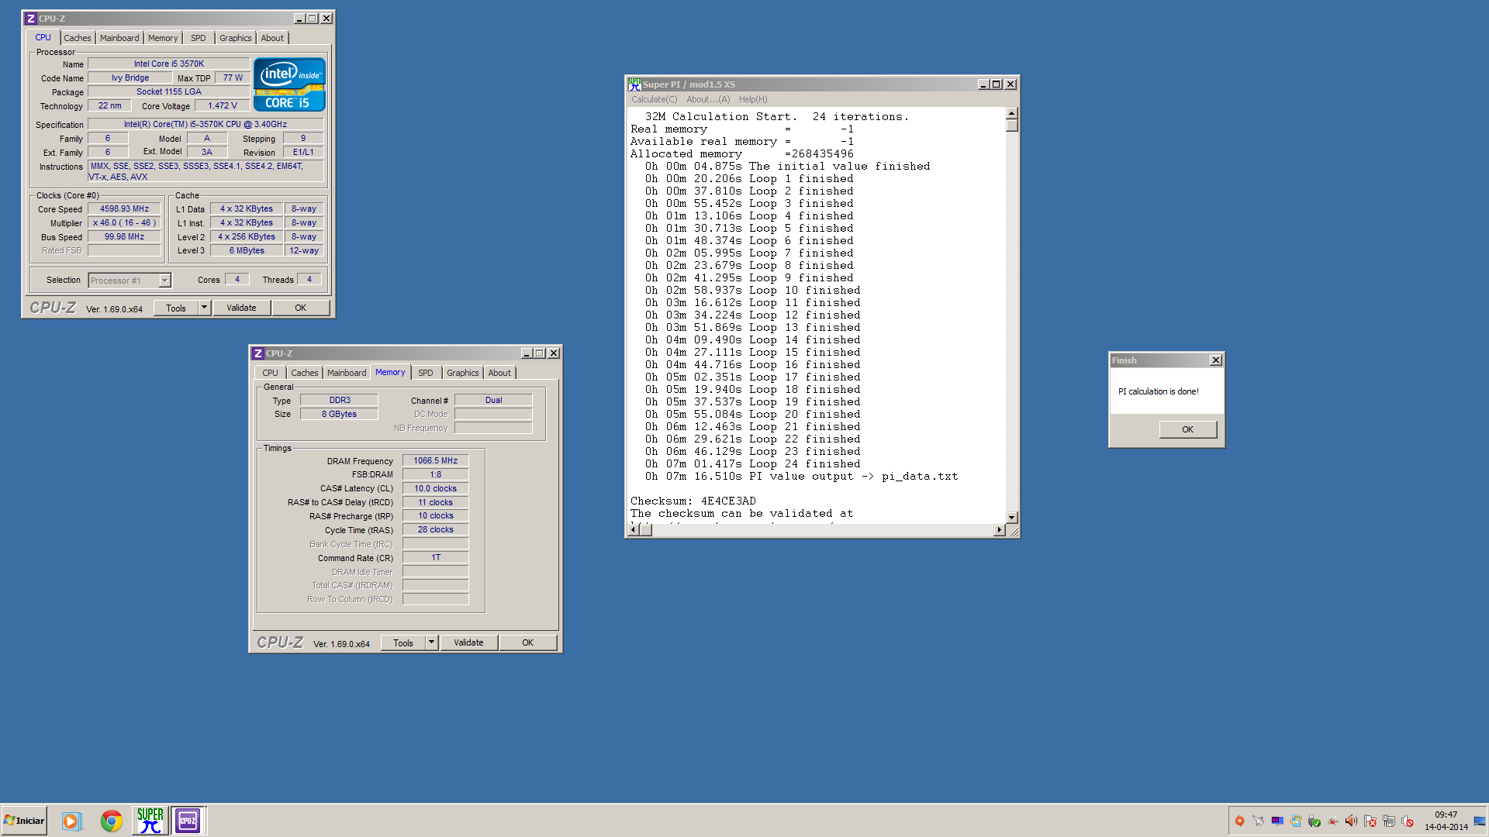Click Safely Remove Hardware tray icon
Screen dimensions: 1489x837
tap(1314, 821)
